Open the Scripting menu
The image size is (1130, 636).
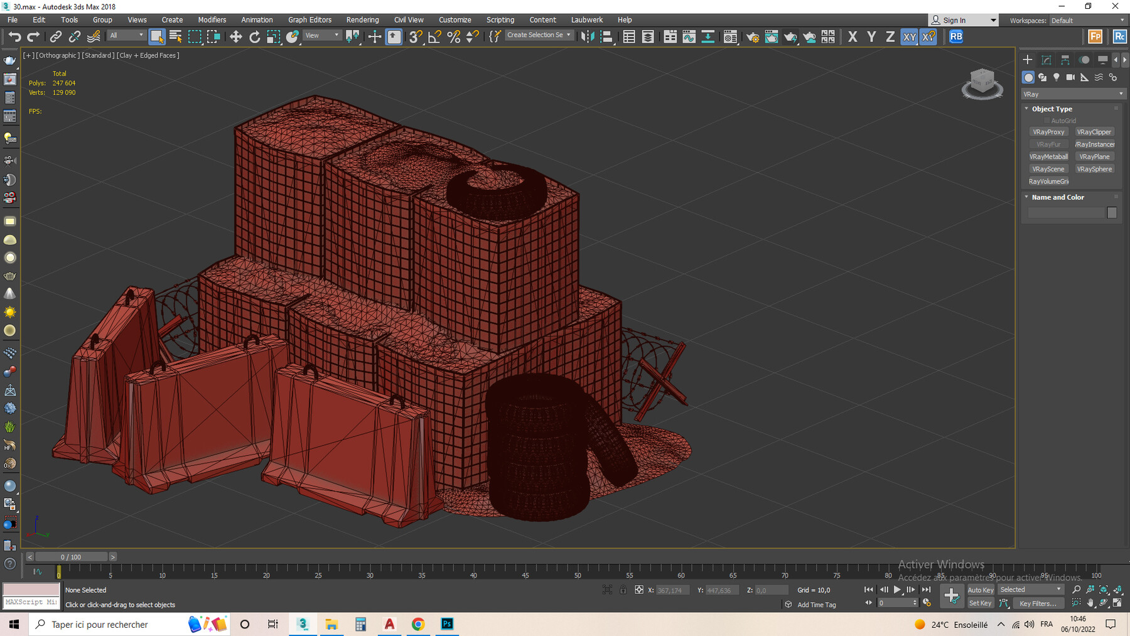click(x=500, y=19)
